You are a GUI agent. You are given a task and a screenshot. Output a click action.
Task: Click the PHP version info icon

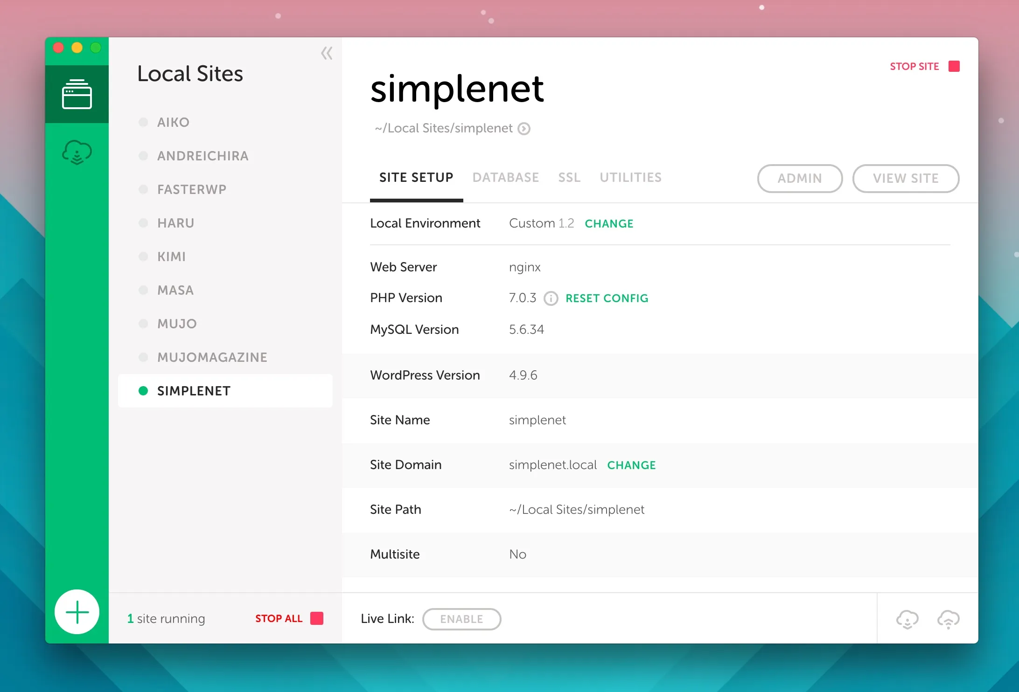(551, 298)
